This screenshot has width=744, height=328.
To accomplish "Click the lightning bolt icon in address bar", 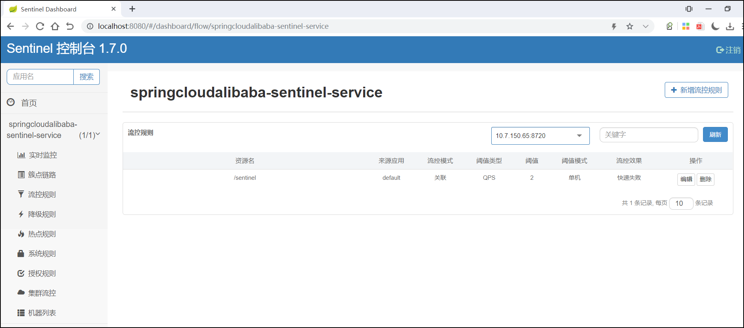I will coord(614,26).
